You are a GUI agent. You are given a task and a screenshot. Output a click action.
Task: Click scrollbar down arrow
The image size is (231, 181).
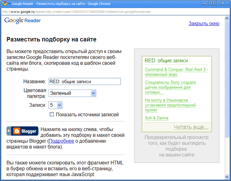[227, 177]
